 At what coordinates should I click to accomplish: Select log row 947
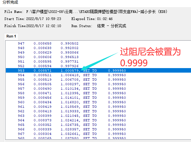pyautogui.click(x=98, y=44)
